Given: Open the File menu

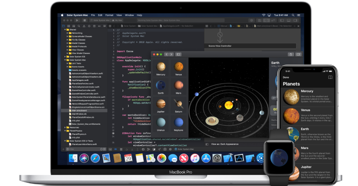Looking at the screenshot, I should tap(93, 15).
